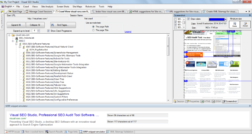This screenshot has height=134, width=252.
Task: Click page icon of 0020 Html-Suggestions
Action: [x=24, y=88]
